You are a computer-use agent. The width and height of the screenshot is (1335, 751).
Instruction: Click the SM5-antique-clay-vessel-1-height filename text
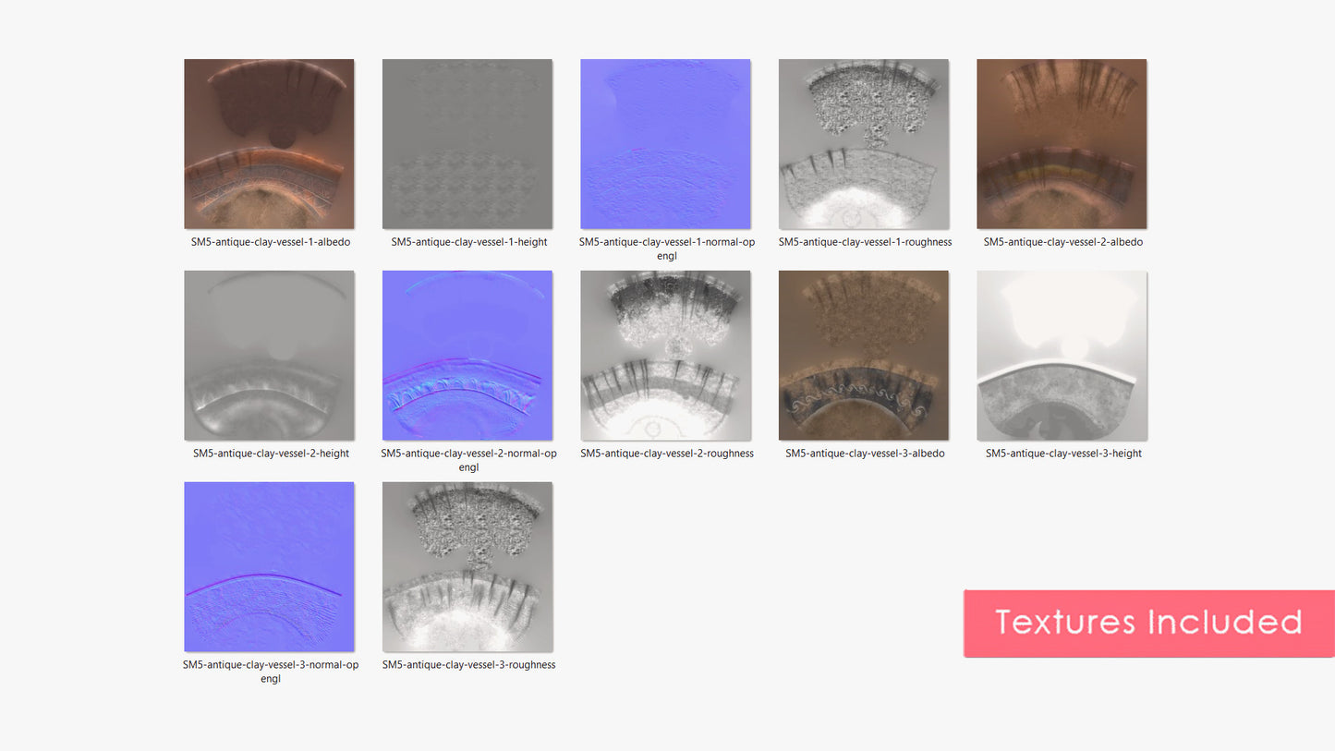click(468, 242)
